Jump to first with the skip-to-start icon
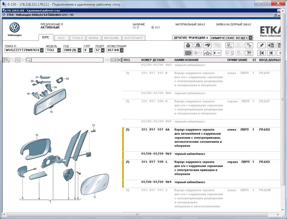 coord(261,53)
